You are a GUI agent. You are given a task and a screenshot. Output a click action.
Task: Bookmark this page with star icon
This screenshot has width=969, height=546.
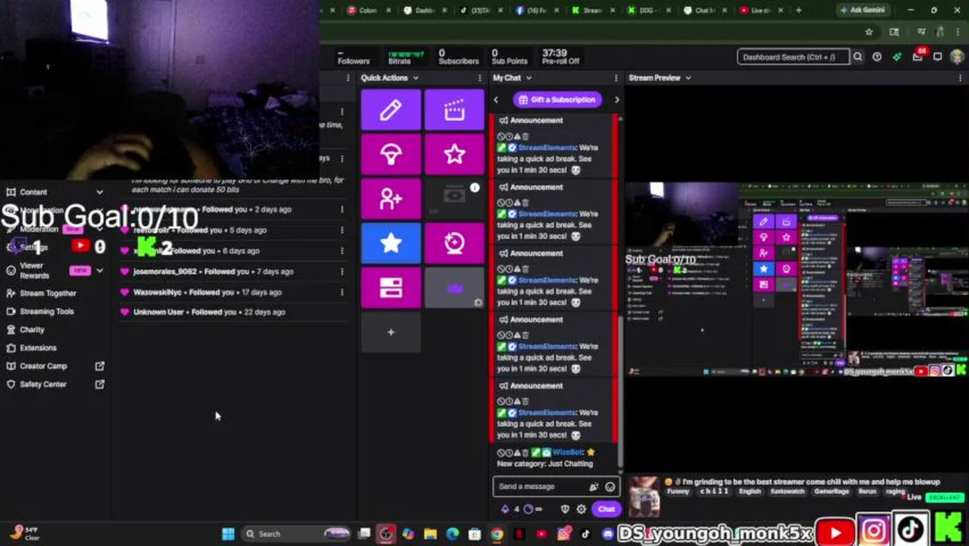(869, 32)
